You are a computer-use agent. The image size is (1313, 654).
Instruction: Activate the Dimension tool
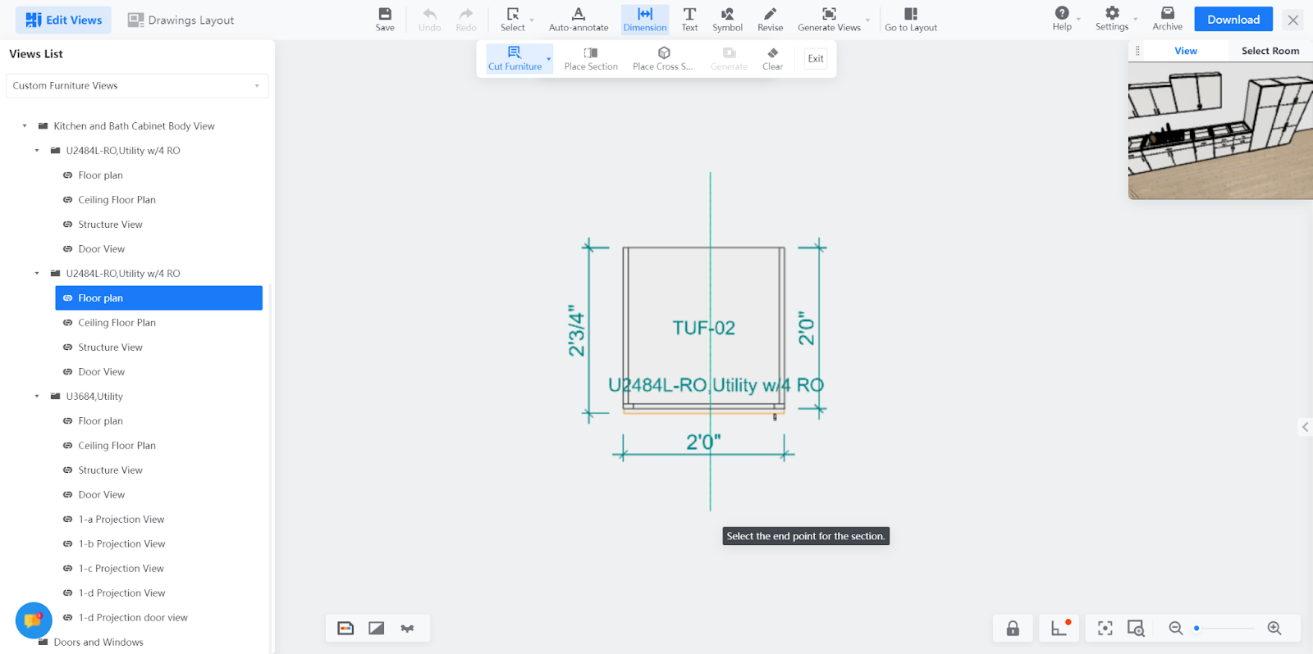[x=645, y=19]
